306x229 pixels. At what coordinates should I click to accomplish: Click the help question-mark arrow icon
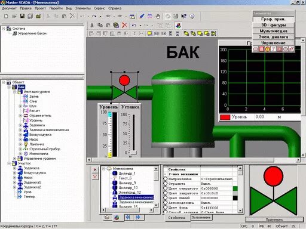click(x=183, y=16)
